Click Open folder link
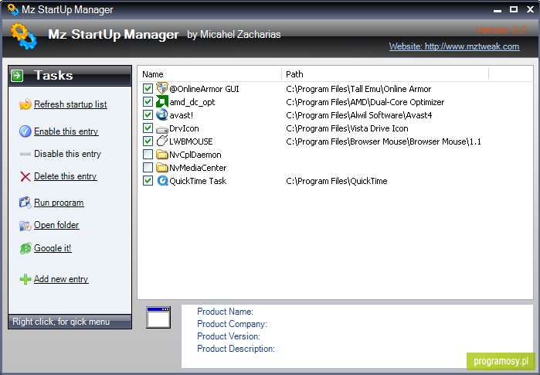Image resolution: width=540 pixels, height=375 pixels. [56, 225]
